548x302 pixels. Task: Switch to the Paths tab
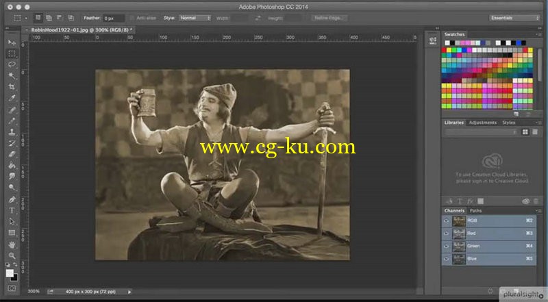click(475, 210)
